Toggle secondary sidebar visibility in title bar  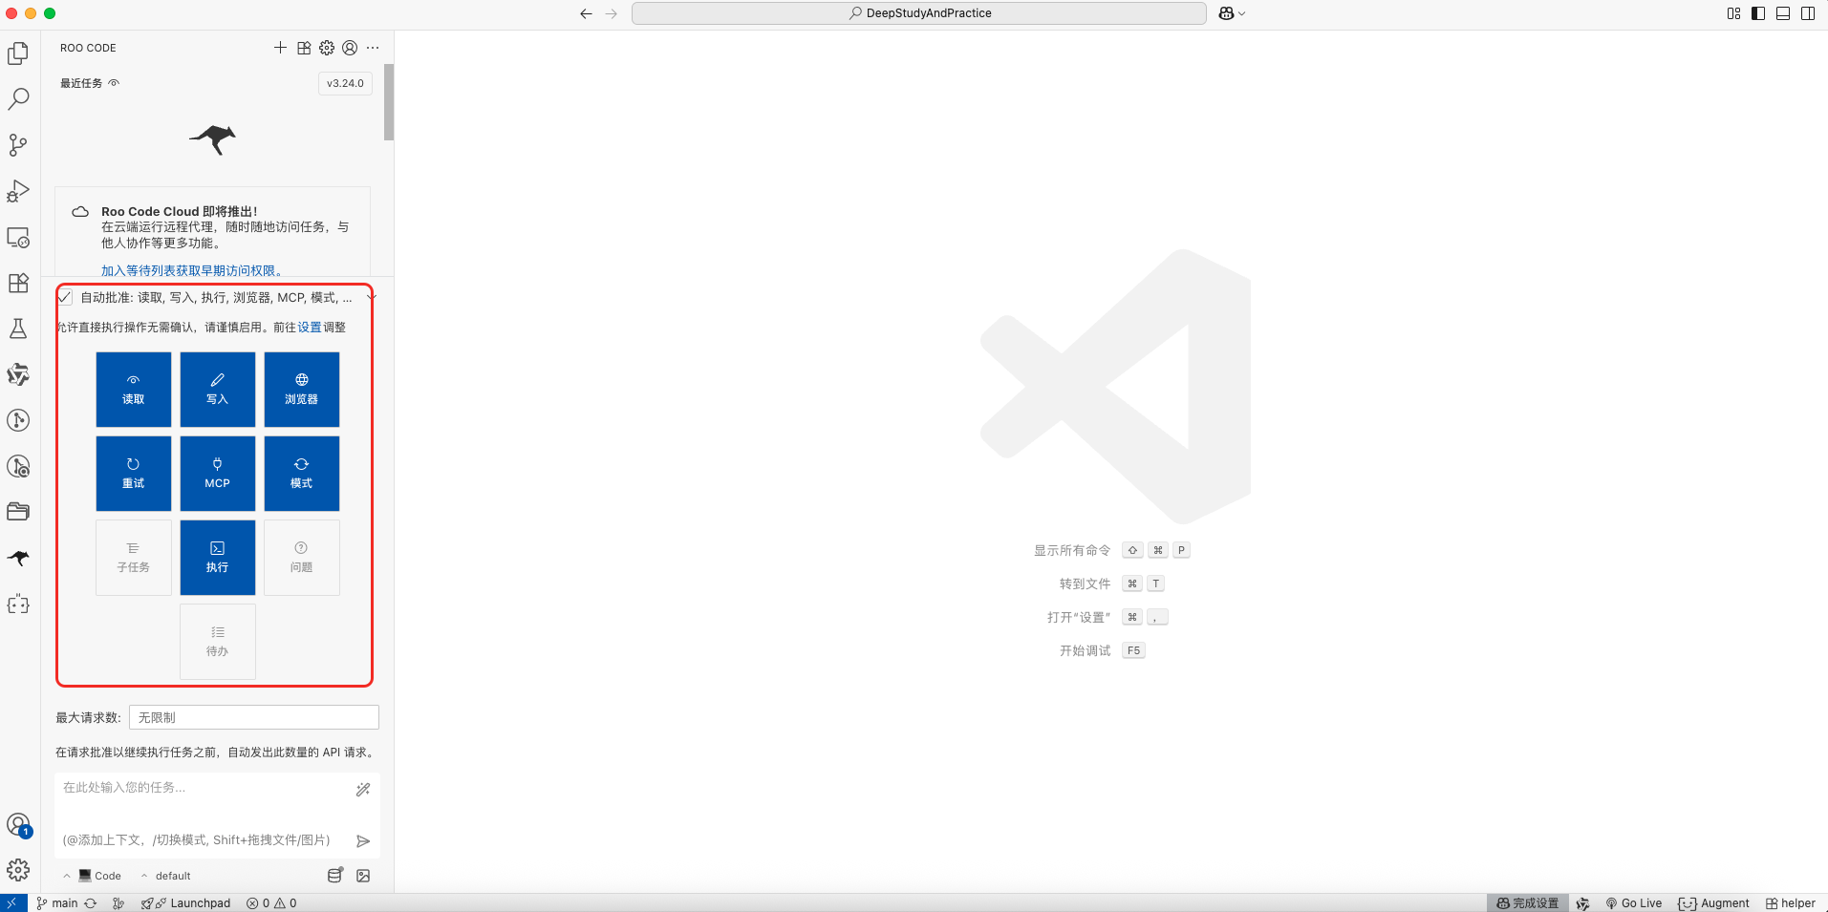[x=1808, y=13]
